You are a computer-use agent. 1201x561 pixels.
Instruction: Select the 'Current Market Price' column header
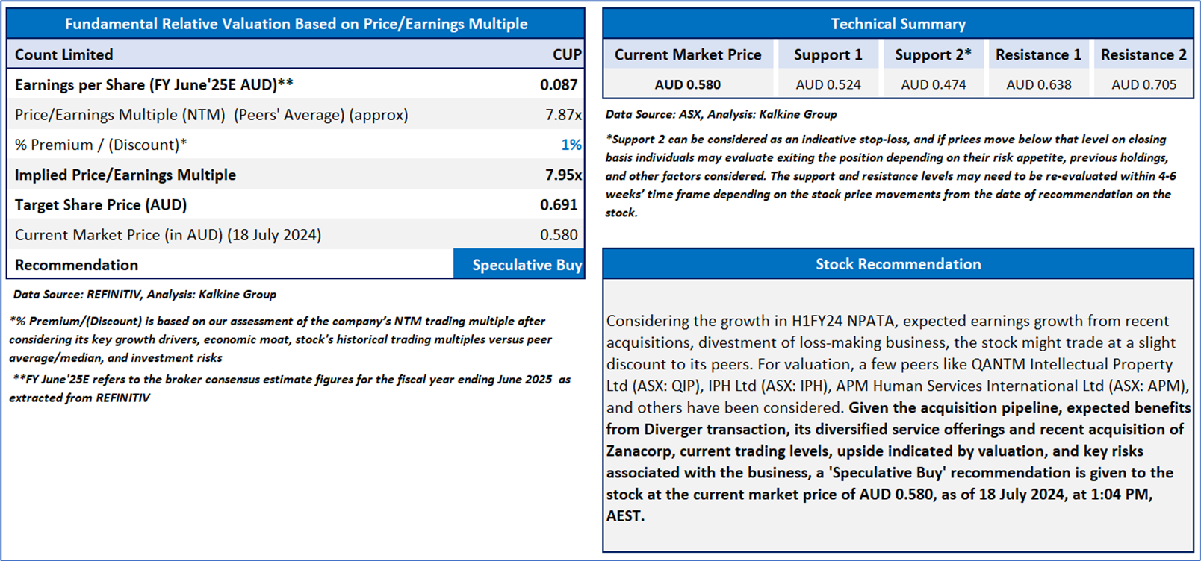coord(688,54)
